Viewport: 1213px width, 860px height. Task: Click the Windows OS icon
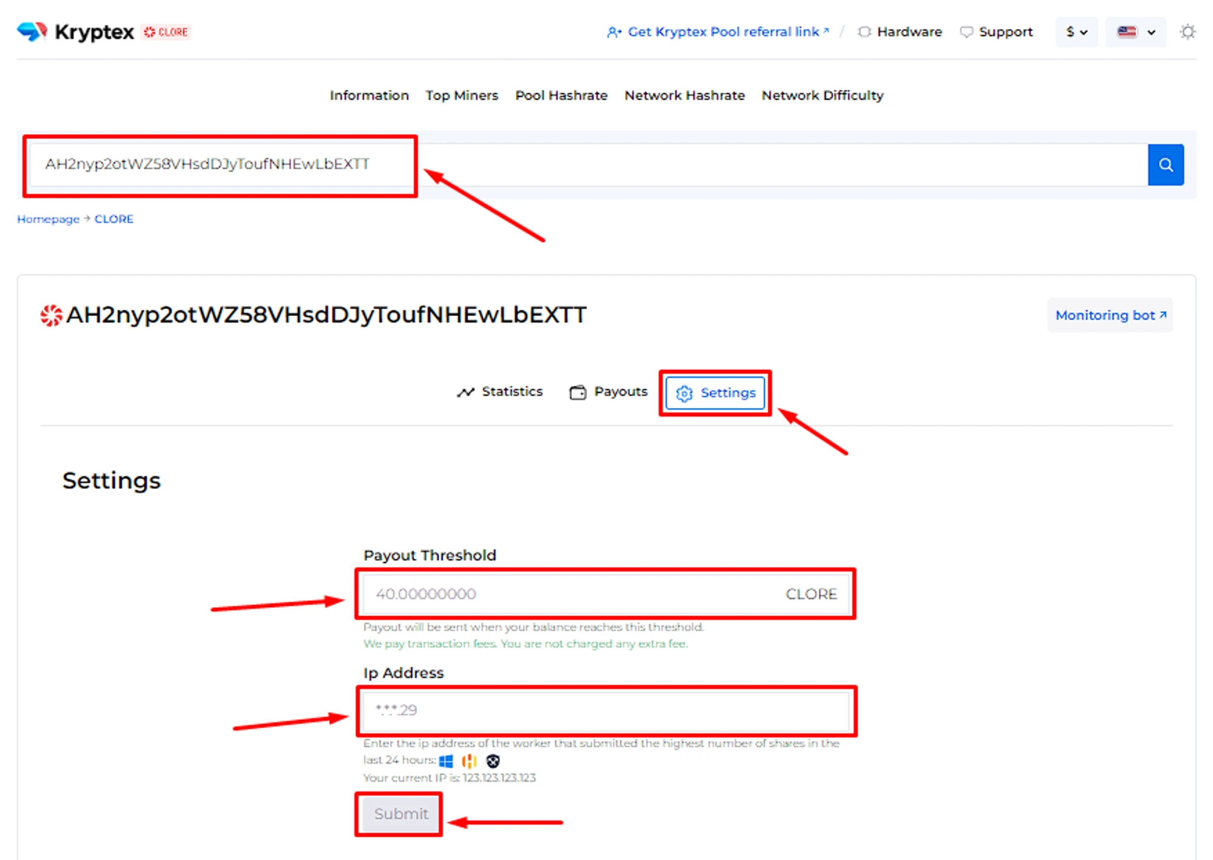pos(446,761)
